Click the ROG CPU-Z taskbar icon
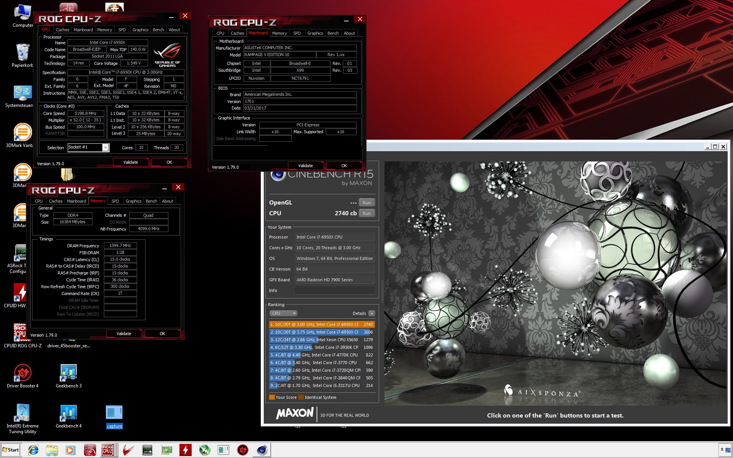The height and width of the screenshot is (458, 733). pos(108,450)
